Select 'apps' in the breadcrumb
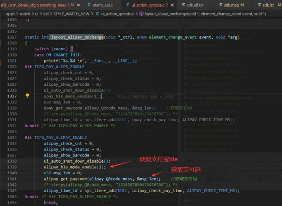The image size is (282, 206). coord(10,14)
